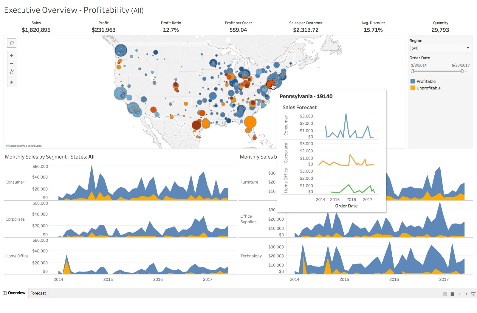477x313 pixels.
Task: Select the highlighted Pennsylvania bubble on the map
Action: click(x=271, y=85)
